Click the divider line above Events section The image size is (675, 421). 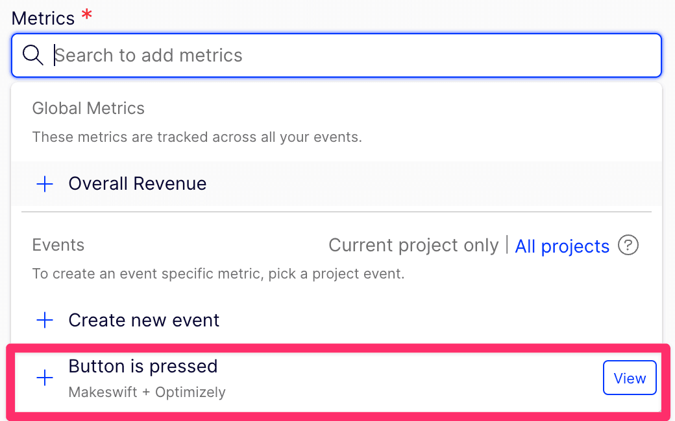(x=336, y=211)
